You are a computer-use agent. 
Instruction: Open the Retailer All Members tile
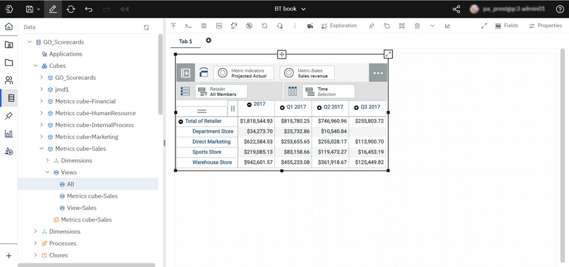[221, 91]
